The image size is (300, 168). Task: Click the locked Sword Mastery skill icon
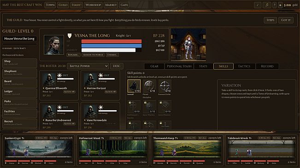coord(165,106)
